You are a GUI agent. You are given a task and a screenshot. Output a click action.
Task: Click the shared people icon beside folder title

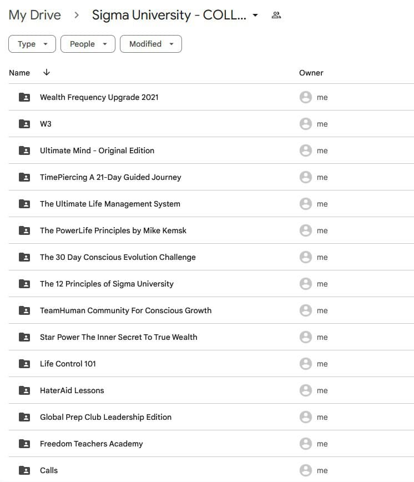(276, 16)
